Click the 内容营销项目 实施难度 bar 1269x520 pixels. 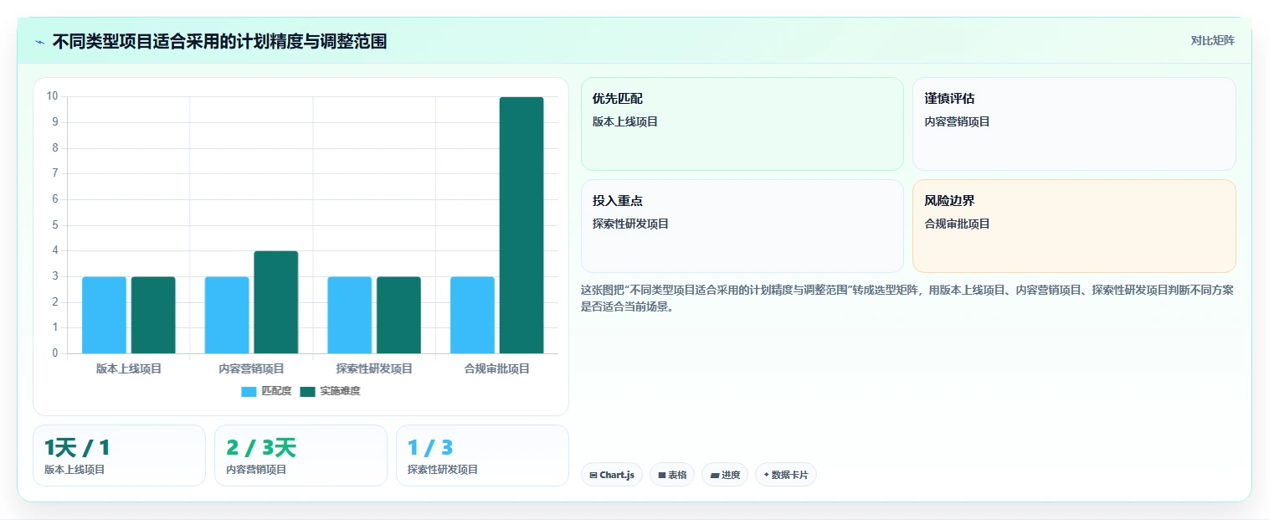click(x=276, y=302)
